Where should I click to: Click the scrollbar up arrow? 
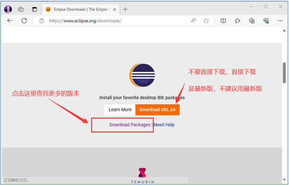pos(284,31)
